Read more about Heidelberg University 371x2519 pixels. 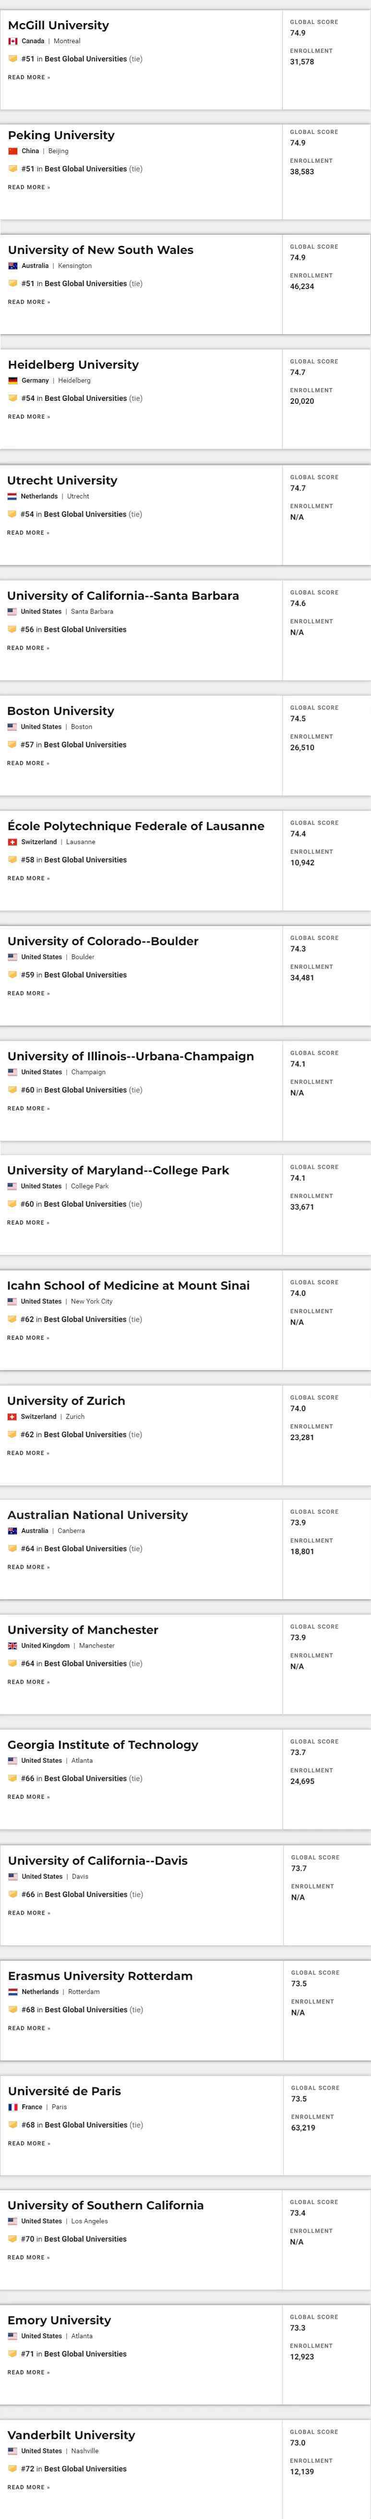(x=28, y=417)
